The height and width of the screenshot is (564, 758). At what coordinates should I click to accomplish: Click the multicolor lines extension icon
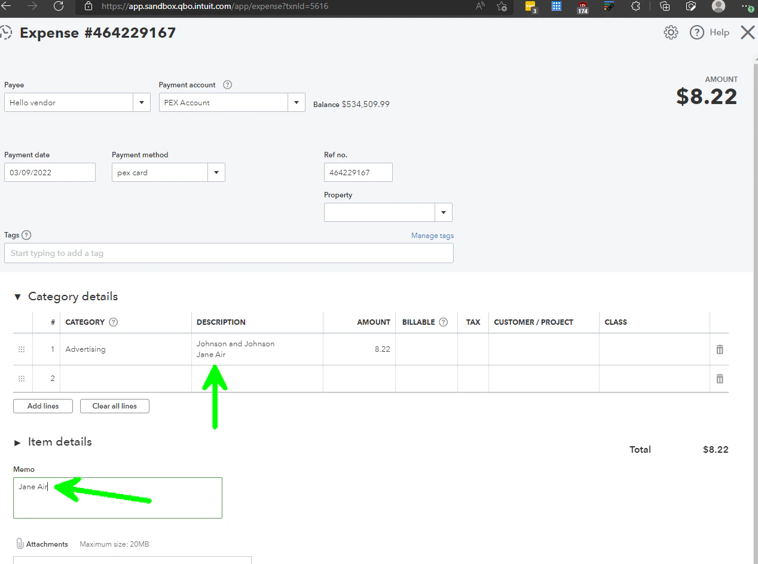click(x=609, y=6)
